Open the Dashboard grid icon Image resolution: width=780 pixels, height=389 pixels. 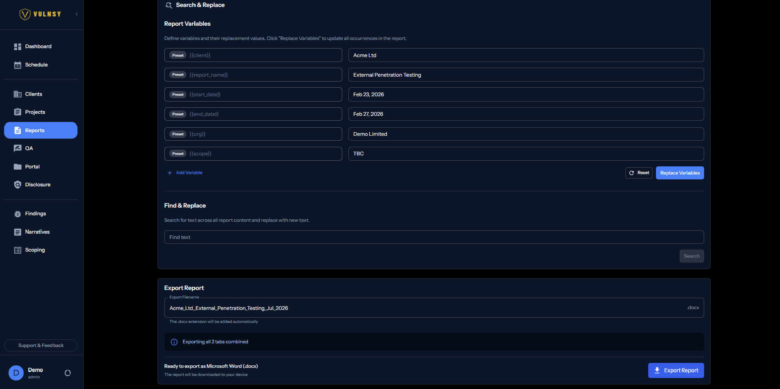pyautogui.click(x=18, y=47)
